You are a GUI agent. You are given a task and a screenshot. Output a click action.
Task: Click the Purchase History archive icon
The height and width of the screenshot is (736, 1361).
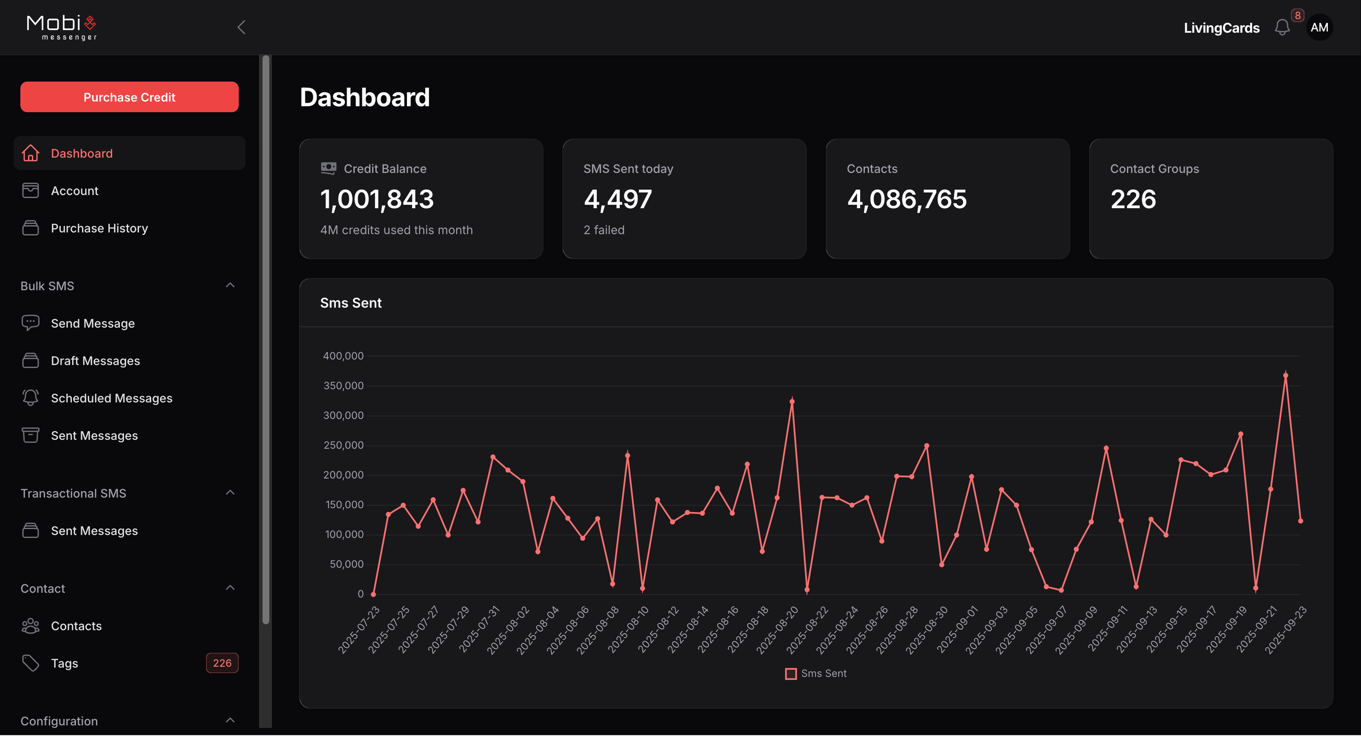[x=31, y=228]
